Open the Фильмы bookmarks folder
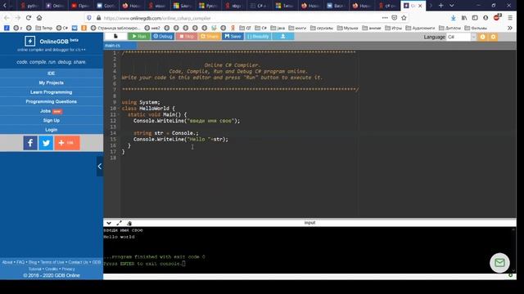Screen dimensions: 524x294 coord(476,28)
